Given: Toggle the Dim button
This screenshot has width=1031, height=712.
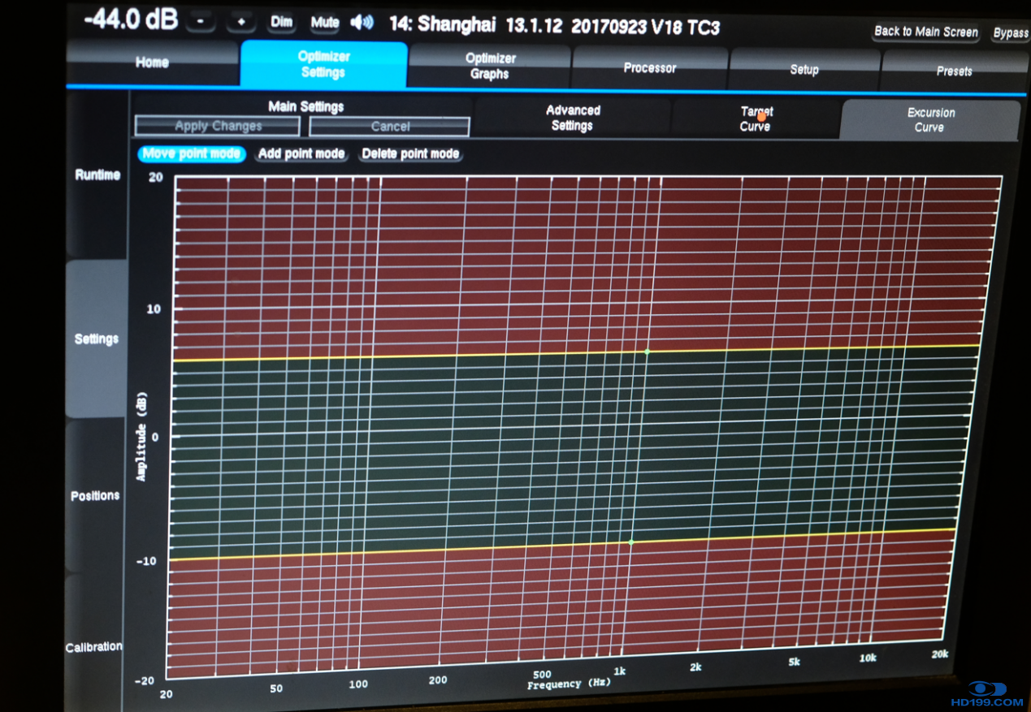Looking at the screenshot, I should tap(281, 22).
